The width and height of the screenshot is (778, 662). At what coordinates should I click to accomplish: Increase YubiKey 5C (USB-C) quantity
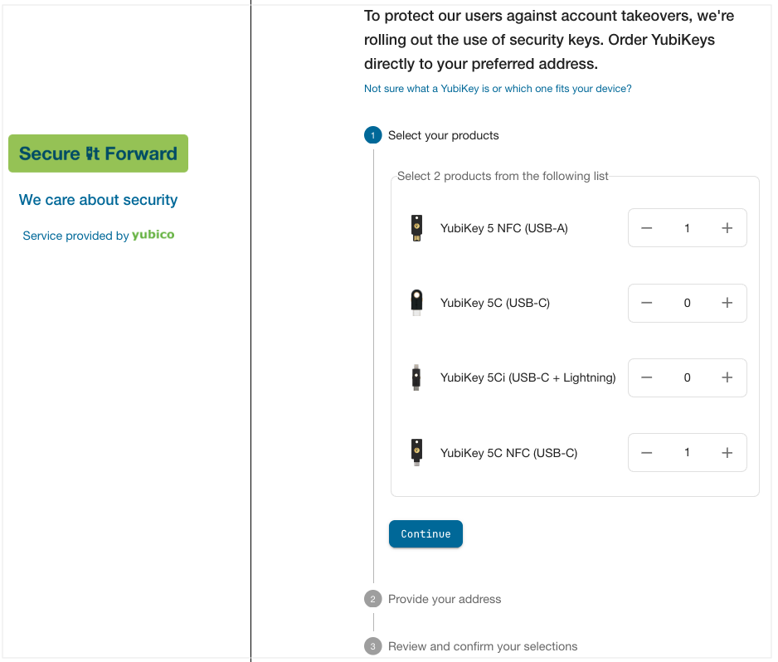coord(727,303)
